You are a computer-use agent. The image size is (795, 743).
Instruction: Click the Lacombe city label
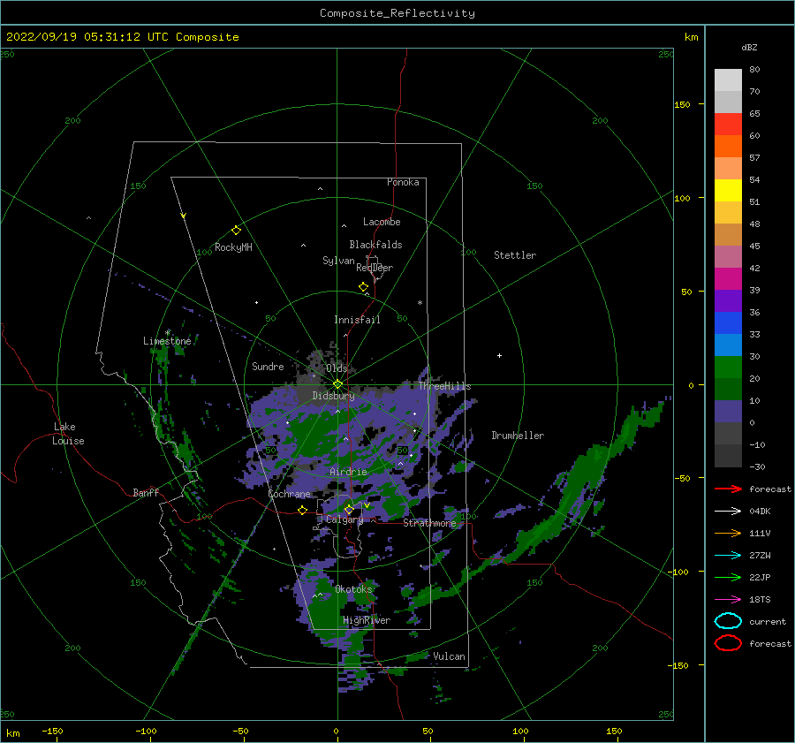coord(382,222)
